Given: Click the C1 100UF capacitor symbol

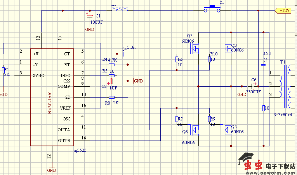Looking at the screenshot, I should (x=90, y=16).
